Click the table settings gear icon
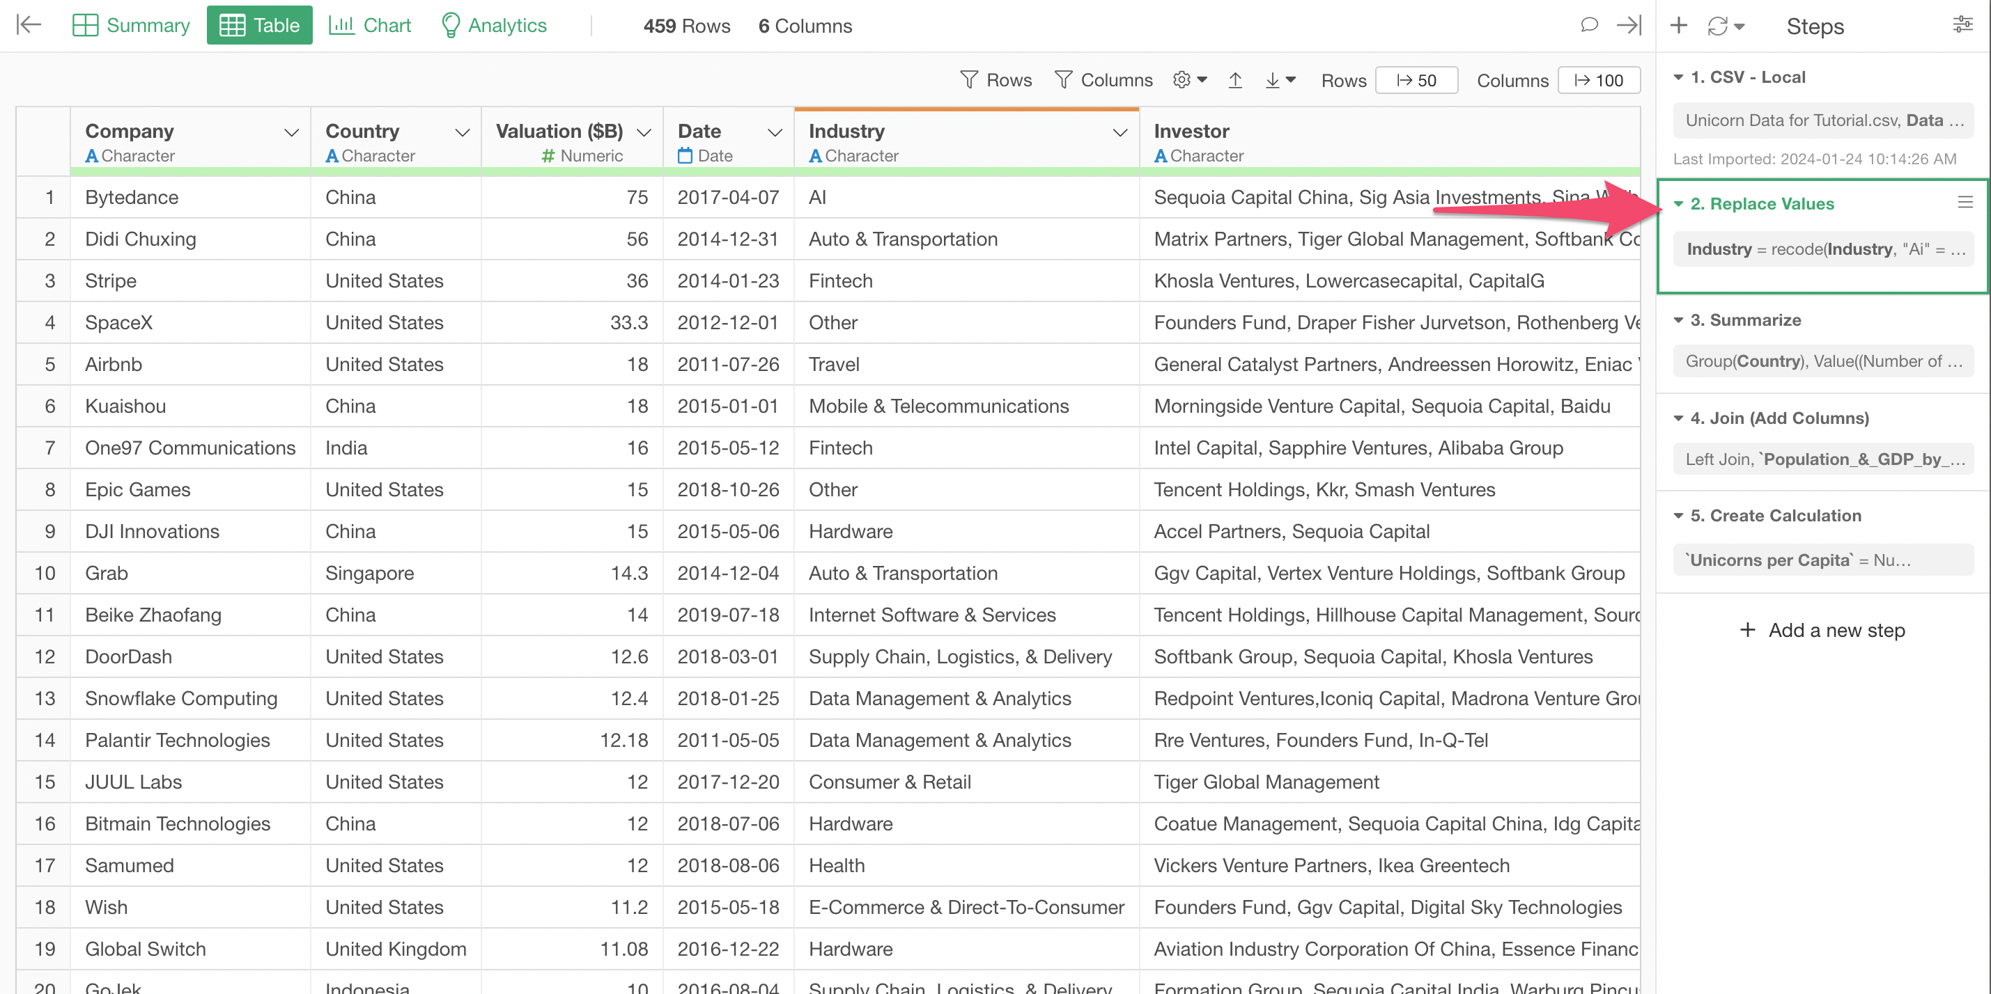This screenshot has height=994, width=1991. point(1182,79)
